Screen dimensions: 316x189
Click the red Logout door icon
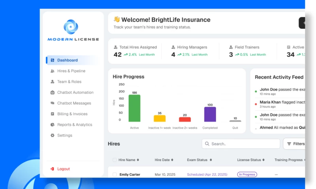pyautogui.click(x=52, y=169)
